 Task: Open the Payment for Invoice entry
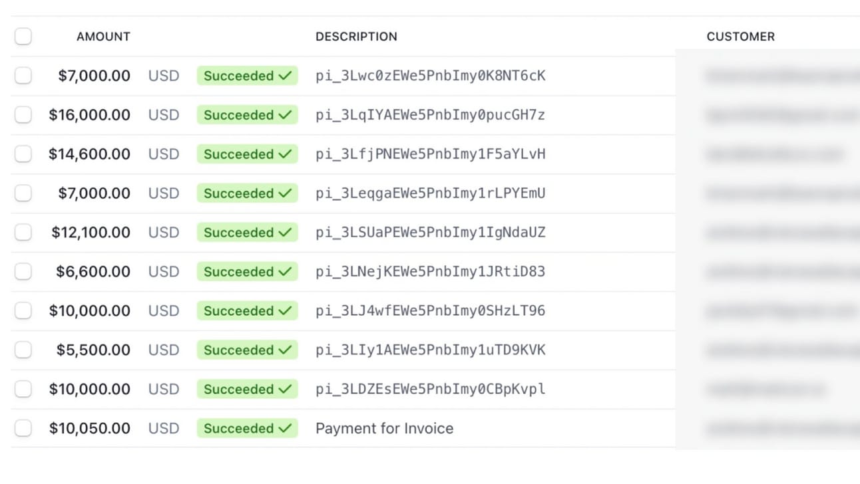click(x=384, y=429)
